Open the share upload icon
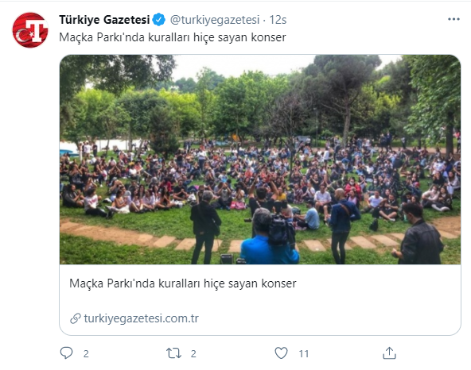Viewport: 471px width, 370px height. click(x=389, y=353)
